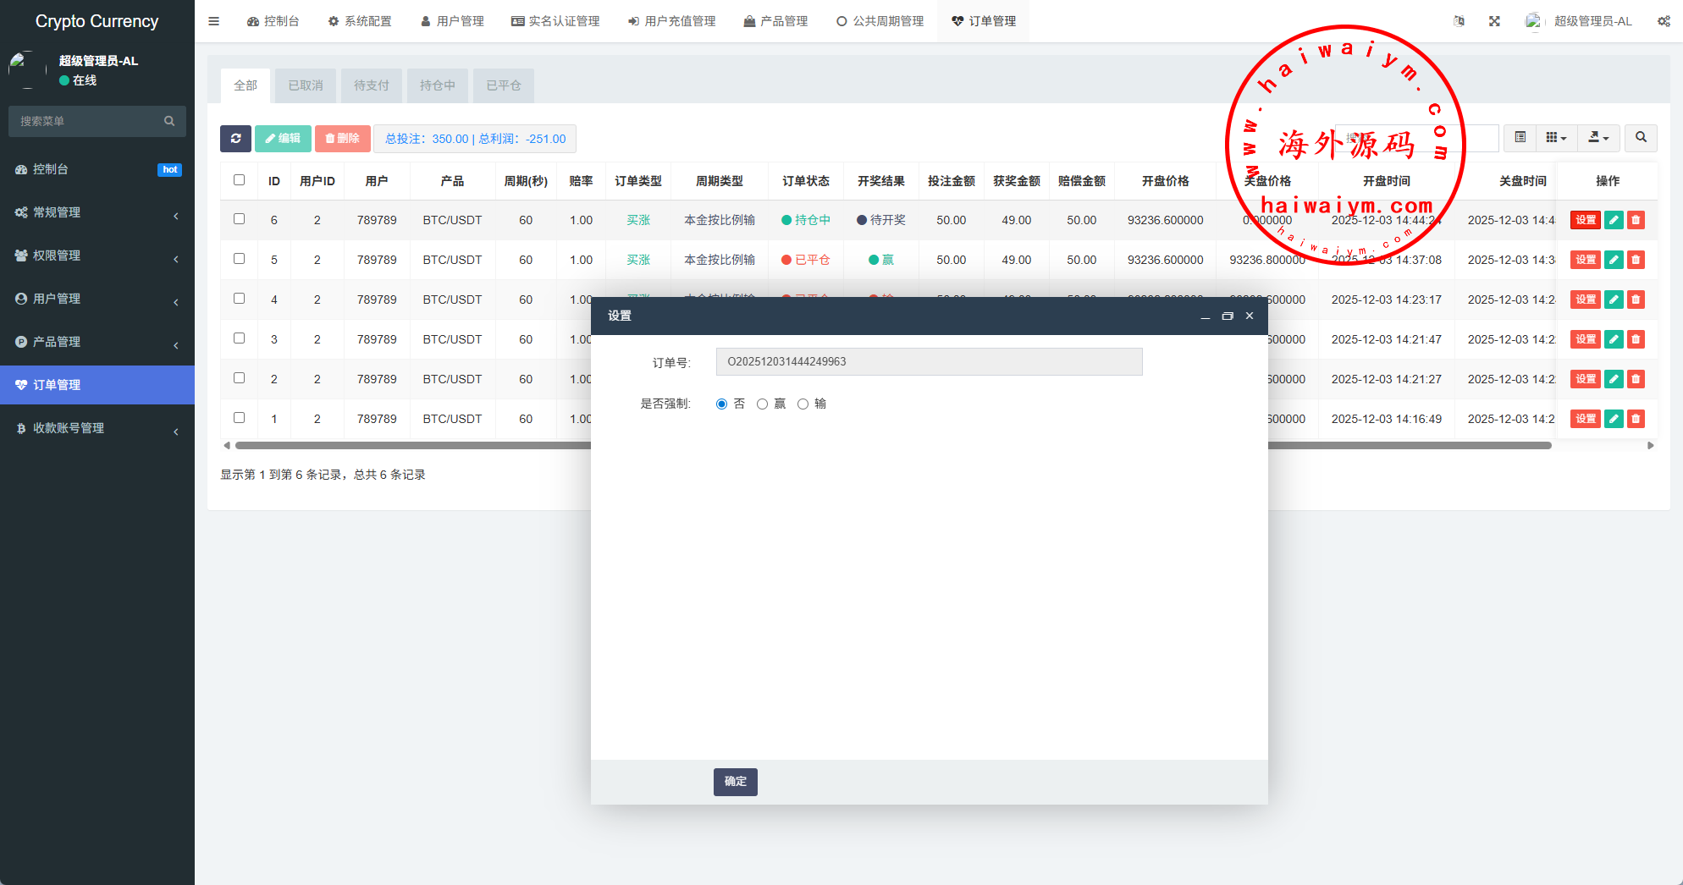Image resolution: width=1683 pixels, height=885 pixels.
Task: Click the 订单号 input field
Action: tap(929, 362)
